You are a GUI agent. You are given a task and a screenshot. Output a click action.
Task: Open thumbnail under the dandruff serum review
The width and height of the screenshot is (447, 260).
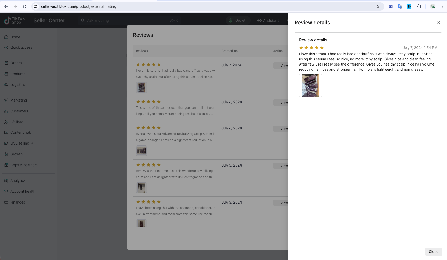tap(141, 88)
